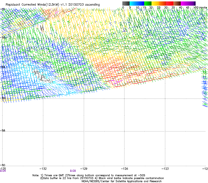The width and height of the screenshot is (208, 183).
Task: Click the plot title 'Rapidscat Corrected Winds(12.5KM)'
Action: coord(32,5)
